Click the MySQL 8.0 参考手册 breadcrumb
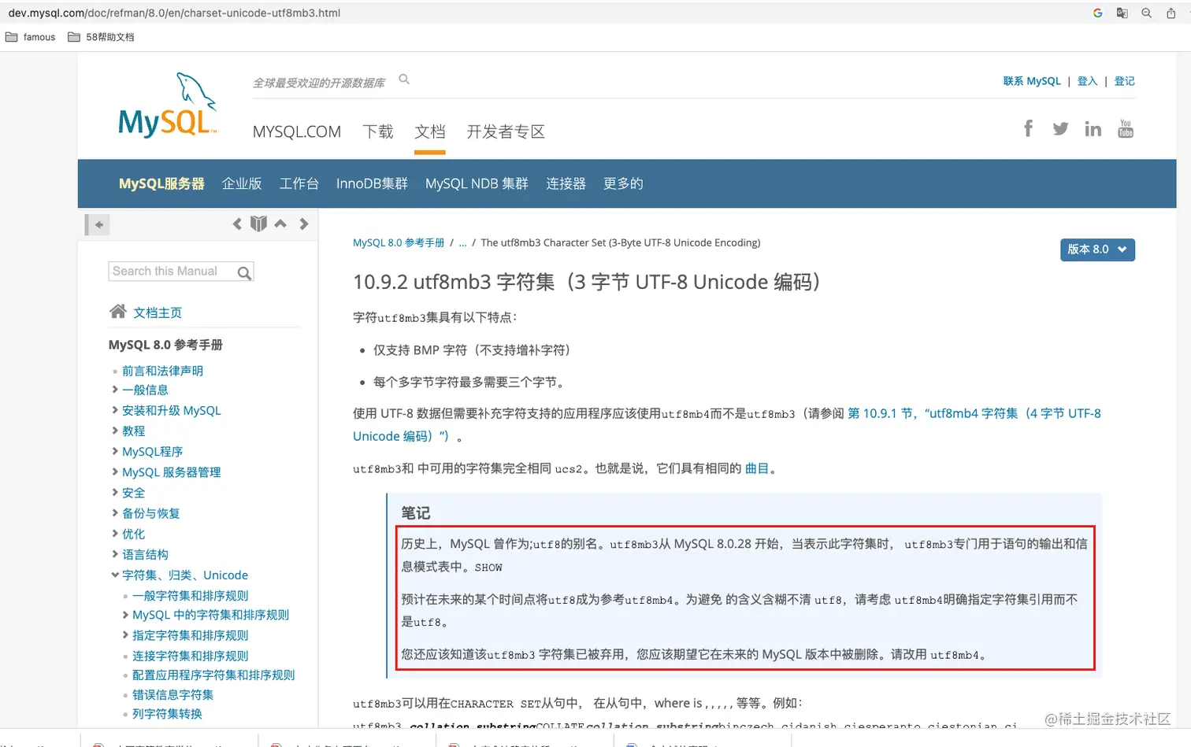Image resolution: width=1191 pixels, height=747 pixels. coord(399,242)
